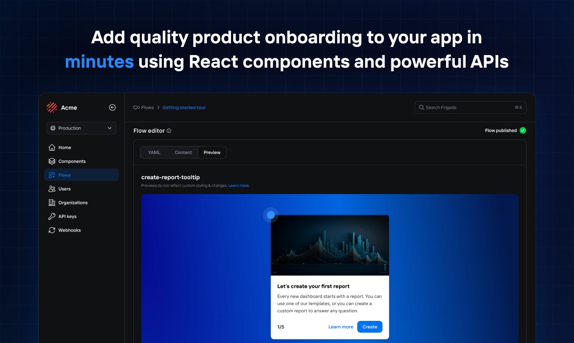This screenshot has width=574, height=343.
Task: Click the Flow editor info icon
Action: coord(169,131)
